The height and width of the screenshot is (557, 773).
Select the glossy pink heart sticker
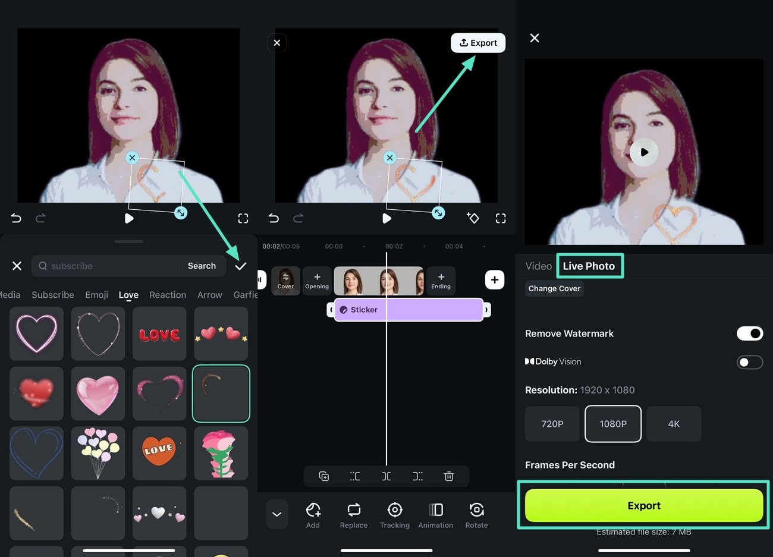(98, 394)
